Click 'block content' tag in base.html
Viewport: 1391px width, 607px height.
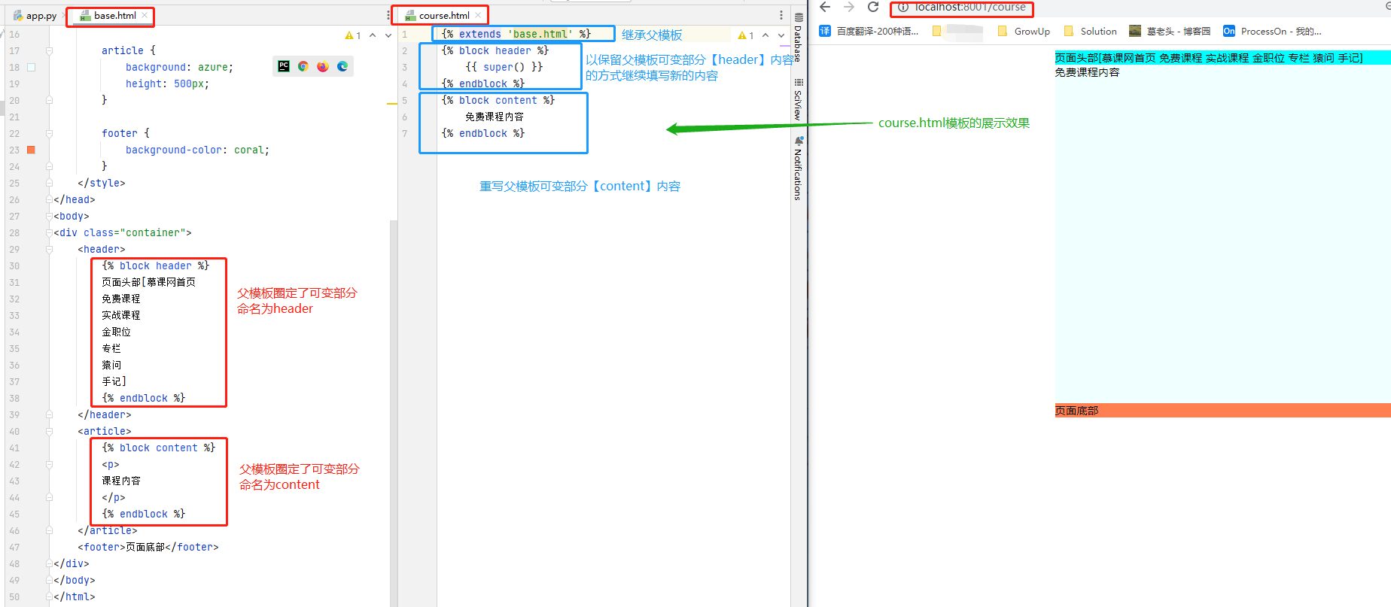(x=158, y=448)
